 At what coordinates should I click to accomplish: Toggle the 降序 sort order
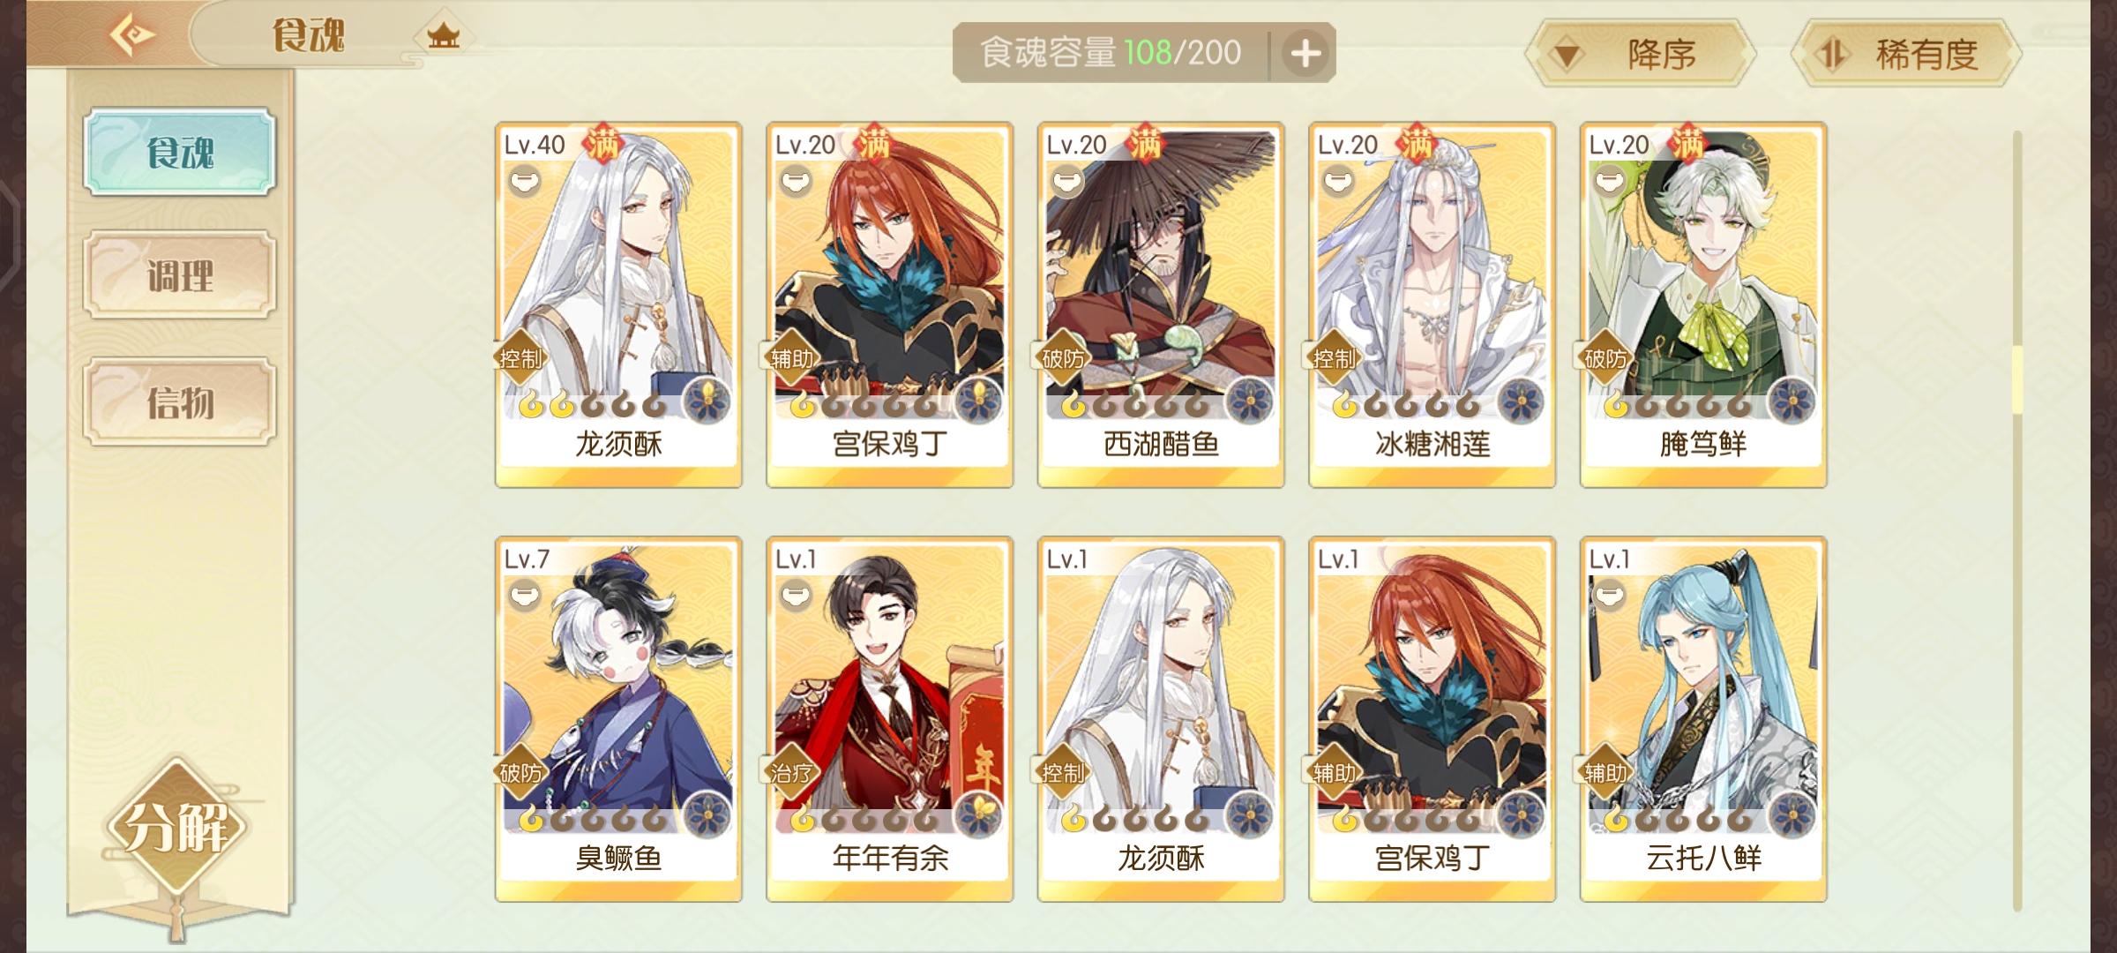(1641, 54)
